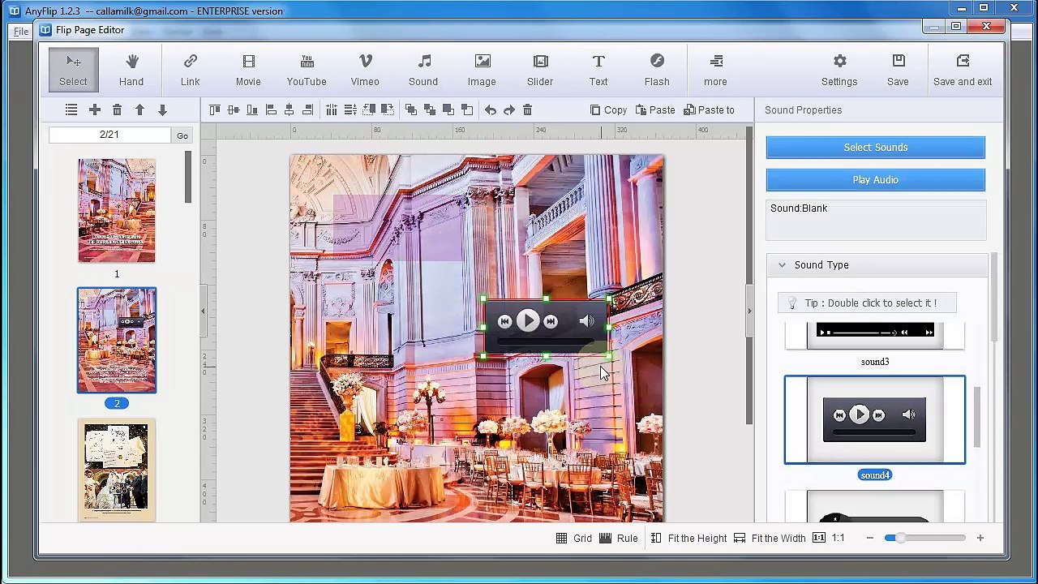Align objects to the right edge
Viewport: 1038px width, 584px height.
point(308,109)
